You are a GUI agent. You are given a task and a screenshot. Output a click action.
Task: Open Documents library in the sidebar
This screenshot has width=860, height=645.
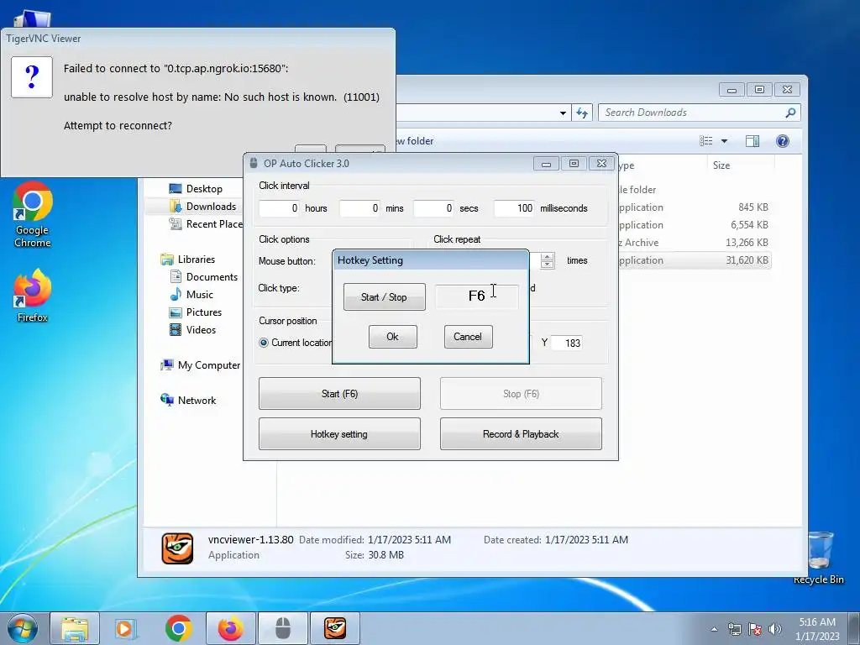203,277
